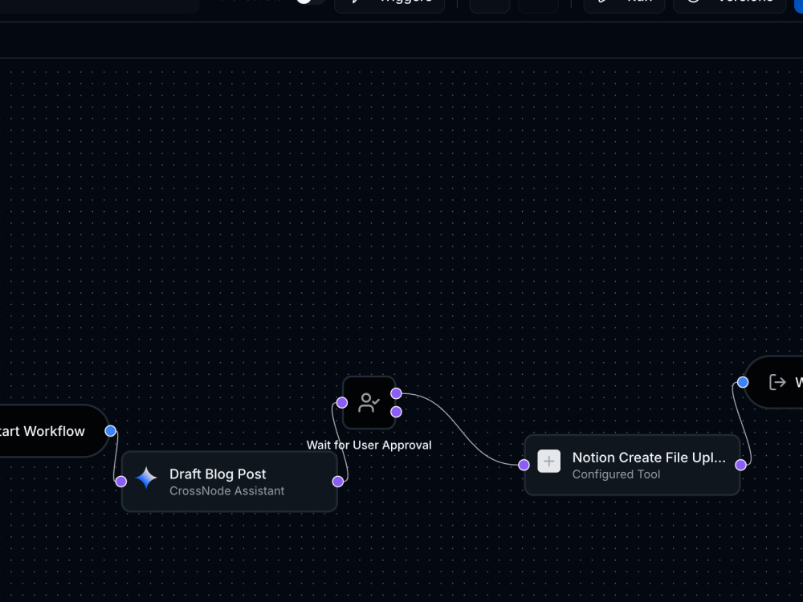Click the blue input port of the end node
Screen dimensions: 803x602
pyautogui.click(x=743, y=382)
